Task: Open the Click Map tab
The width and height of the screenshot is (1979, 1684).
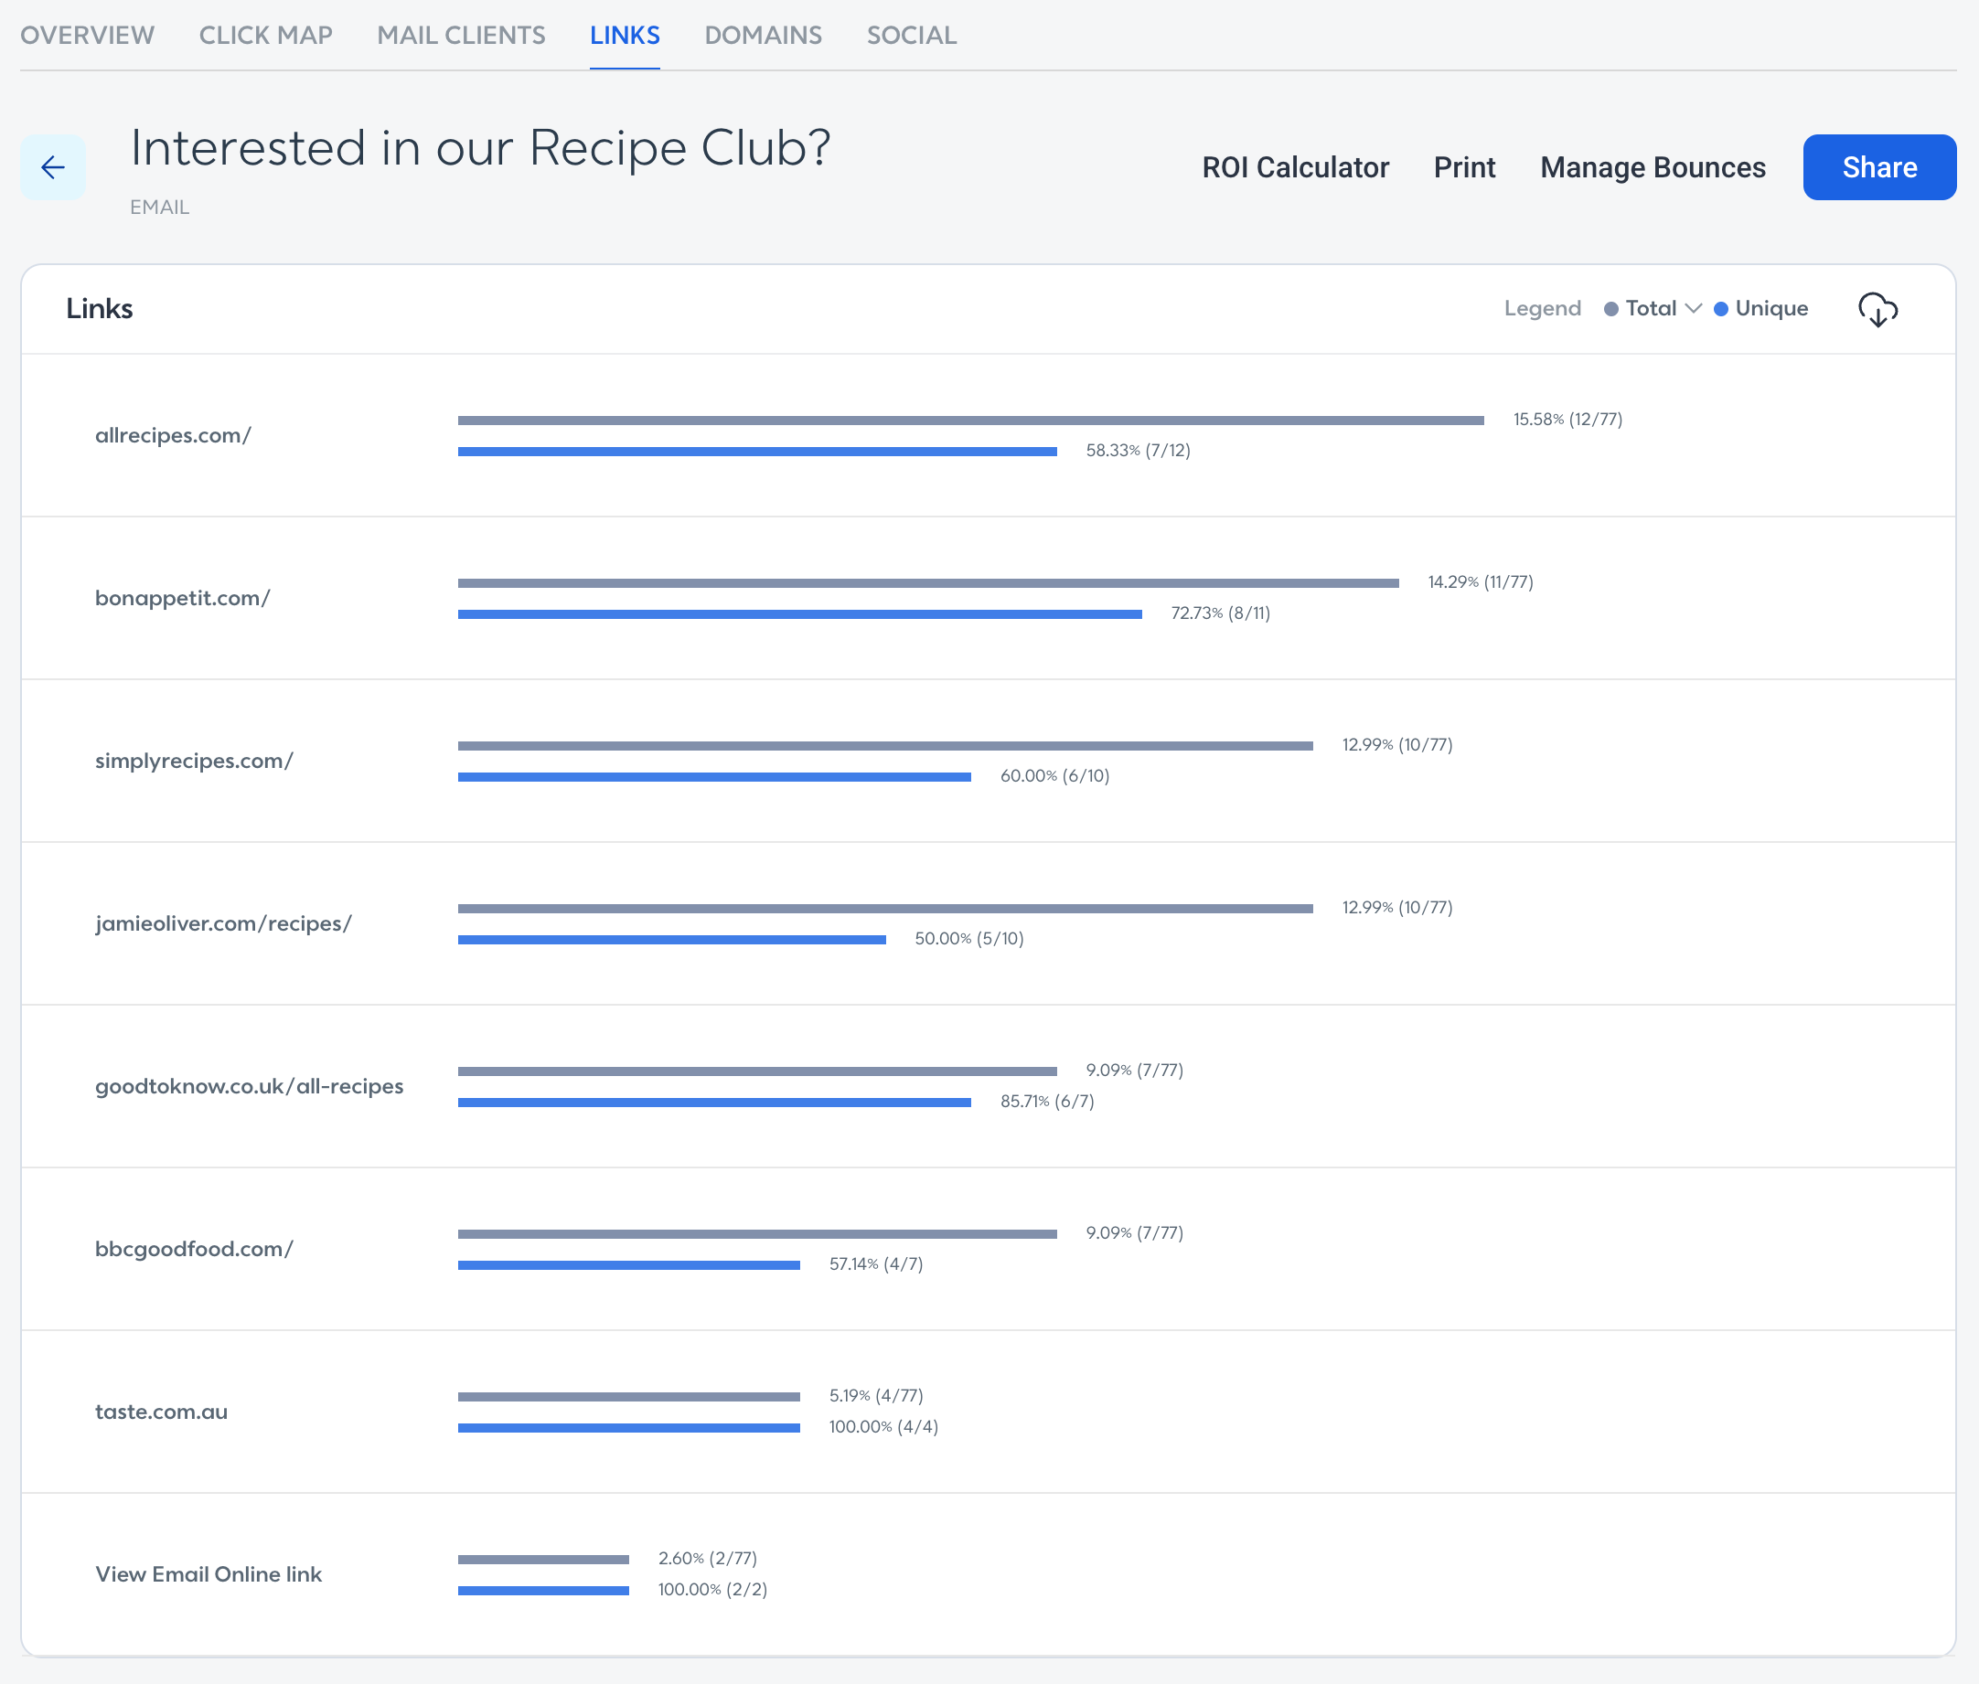Action: coord(265,36)
